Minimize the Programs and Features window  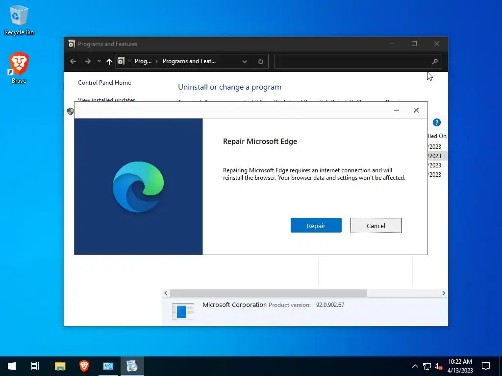[x=392, y=44]
